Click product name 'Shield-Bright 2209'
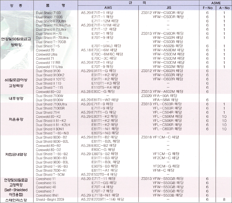This screenshot has width=232, height=203. click(x=50, y=200)
